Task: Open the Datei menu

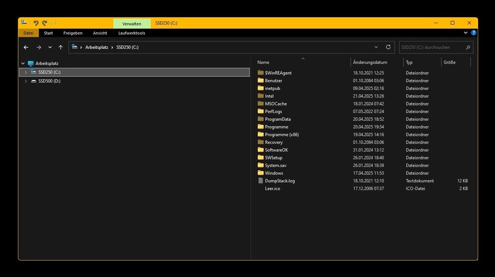Action: point(28,33)
